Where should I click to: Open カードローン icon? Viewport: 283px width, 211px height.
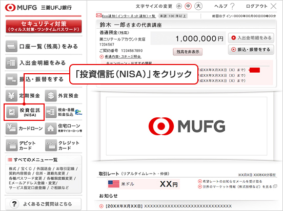[11, 129]
